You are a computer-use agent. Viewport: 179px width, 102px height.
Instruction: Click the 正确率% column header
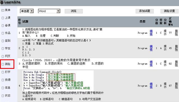pyautogui.click(x=170, y=21)
